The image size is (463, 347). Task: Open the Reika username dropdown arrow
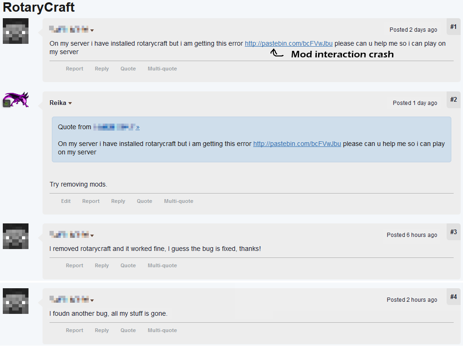(x=70, y=103)
